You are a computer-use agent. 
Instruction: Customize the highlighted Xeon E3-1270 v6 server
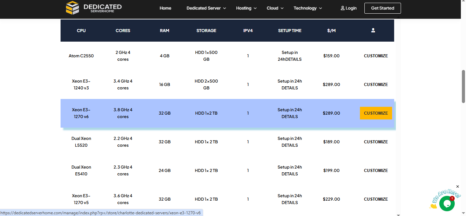tap(376, 113)
